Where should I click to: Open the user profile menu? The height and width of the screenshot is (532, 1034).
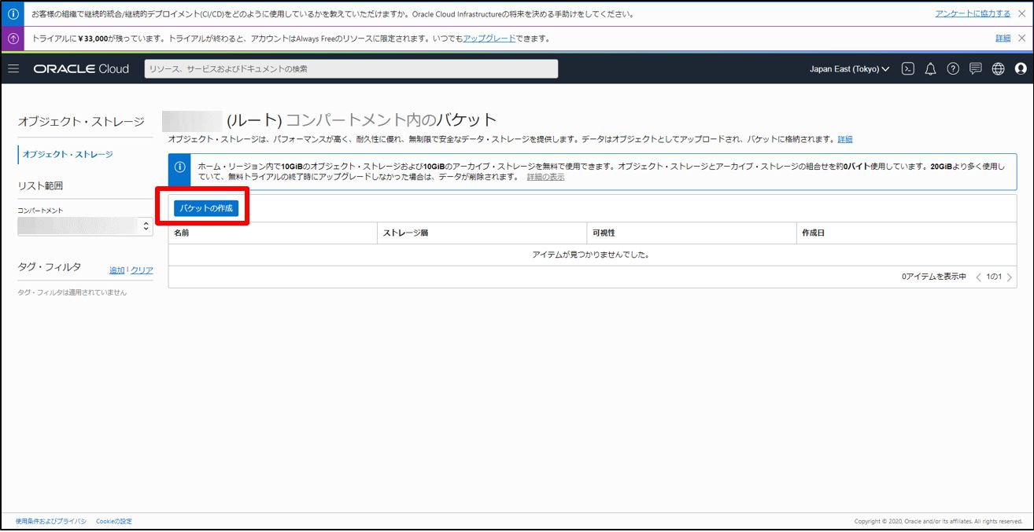pos(1020,68)
